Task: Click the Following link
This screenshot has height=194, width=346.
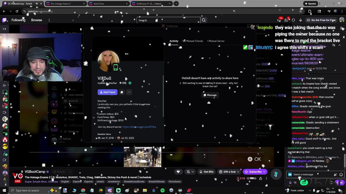Action: [18, 20]
